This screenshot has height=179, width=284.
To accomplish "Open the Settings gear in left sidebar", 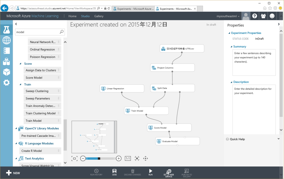I will point(7,83).
